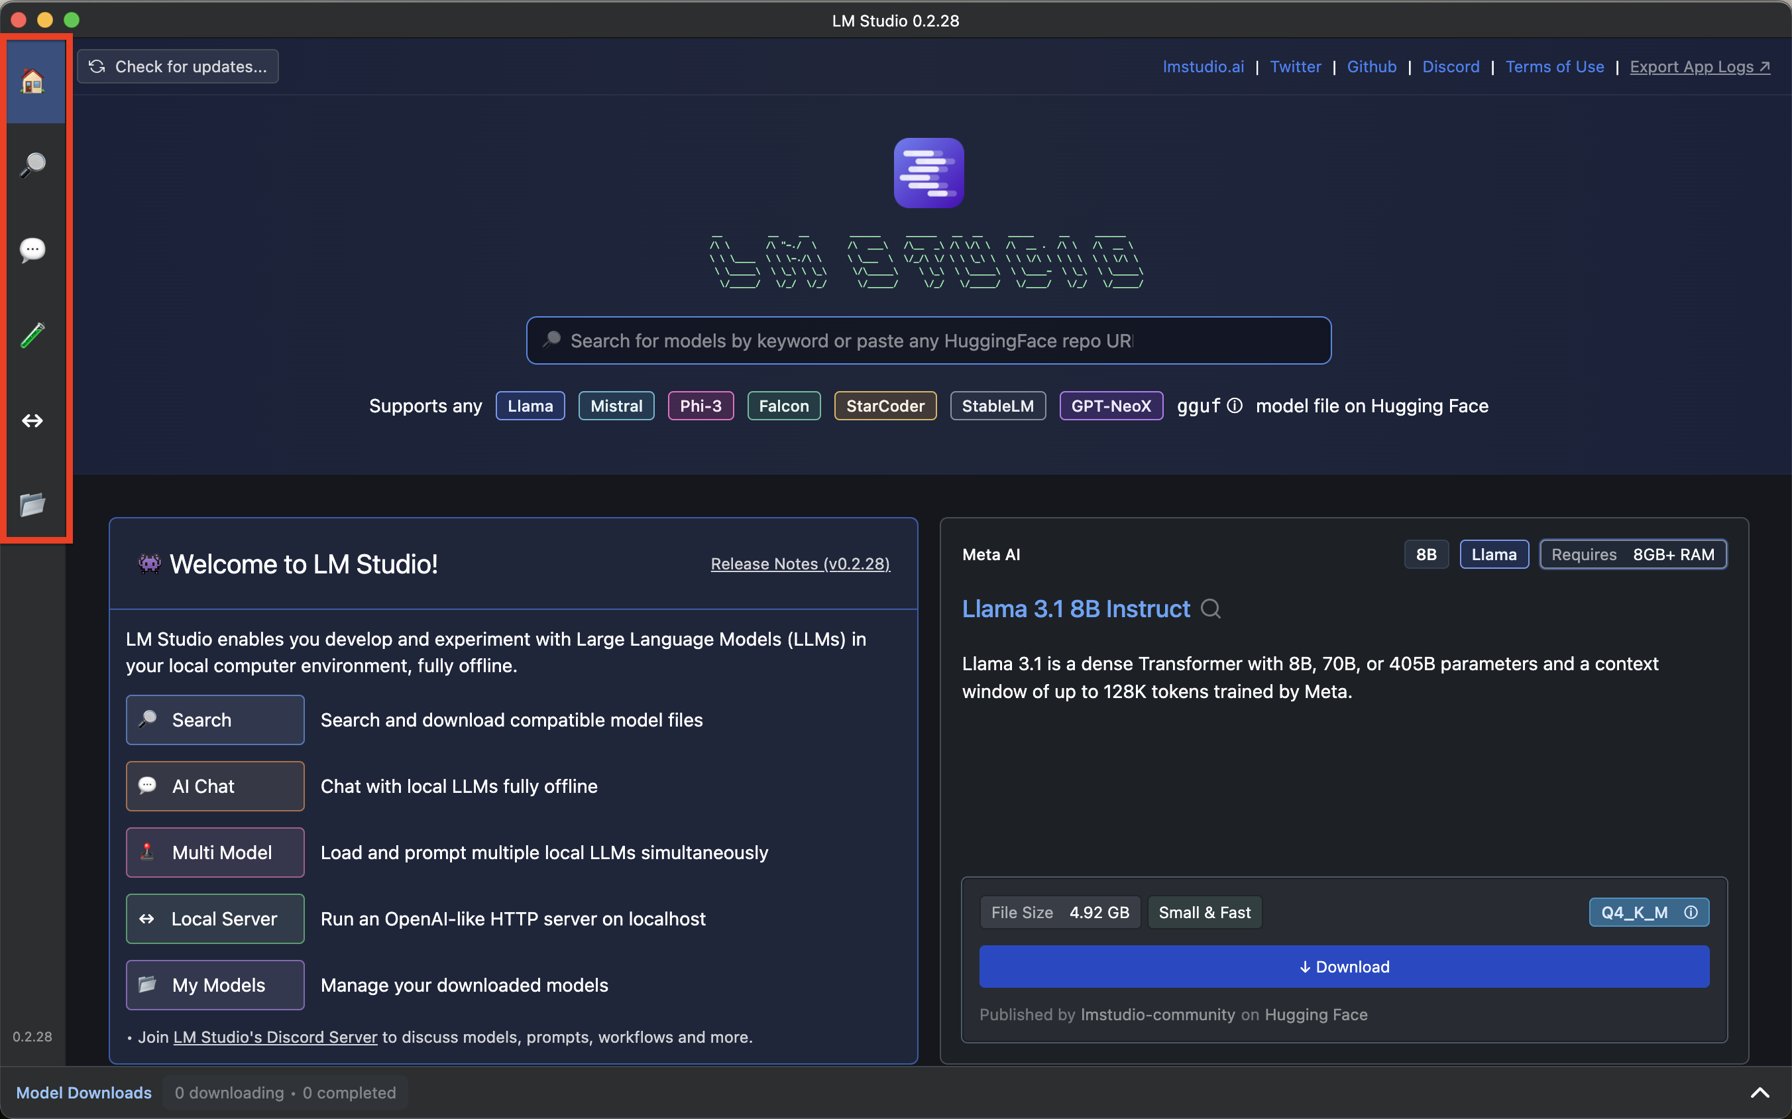Open the Home sidebar icon

pyautogui.click(x=32, y=81)
